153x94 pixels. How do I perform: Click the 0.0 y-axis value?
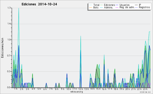pyautogui.click(x=9, y=87)
